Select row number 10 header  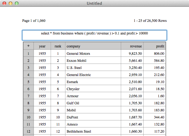click(x=28, y=117)
